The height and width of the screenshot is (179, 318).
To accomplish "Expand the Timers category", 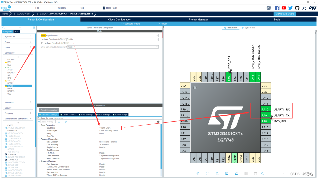I will click(18, 47).
